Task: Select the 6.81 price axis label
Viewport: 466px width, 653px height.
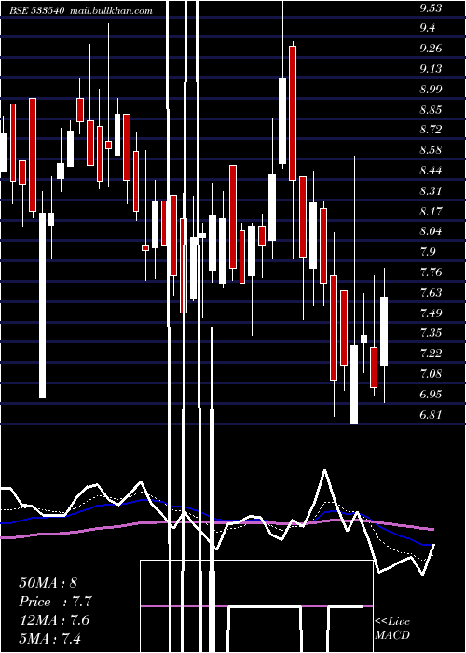Action: [x=431, y=414]
